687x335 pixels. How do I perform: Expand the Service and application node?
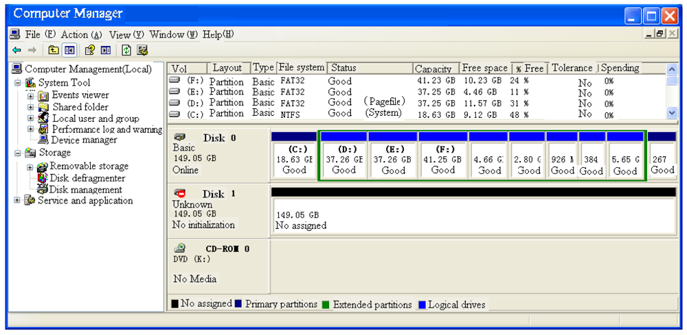tap(17, 201)
